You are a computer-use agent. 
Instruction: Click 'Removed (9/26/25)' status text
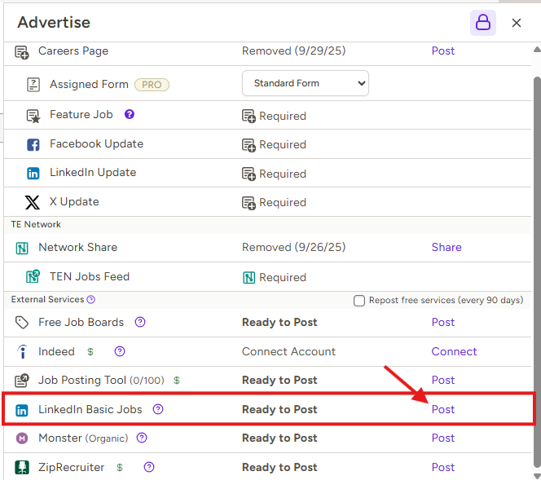coord(293,247)
